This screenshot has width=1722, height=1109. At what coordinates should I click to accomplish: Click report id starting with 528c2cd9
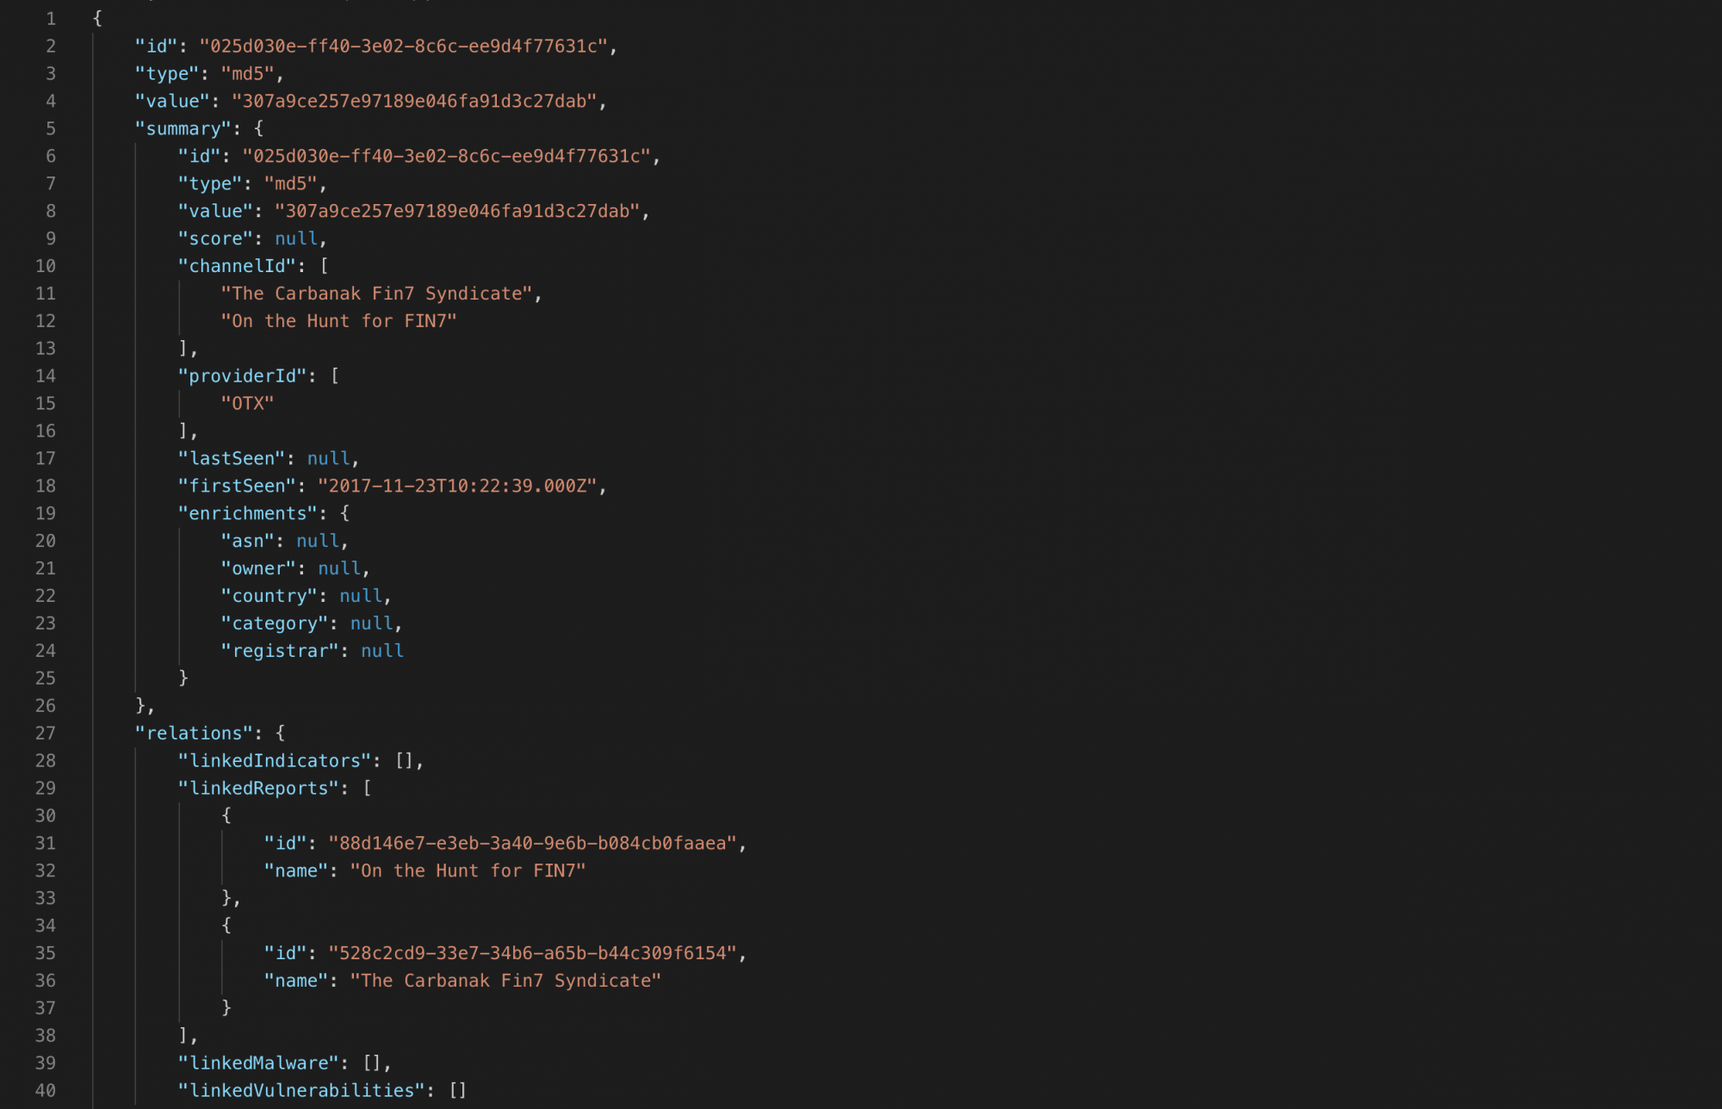(532, 953)
